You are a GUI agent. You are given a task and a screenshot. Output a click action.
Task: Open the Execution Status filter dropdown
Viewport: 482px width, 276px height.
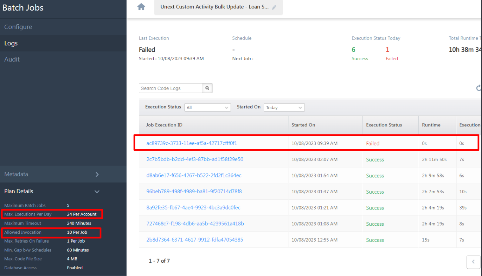[207, 107]
